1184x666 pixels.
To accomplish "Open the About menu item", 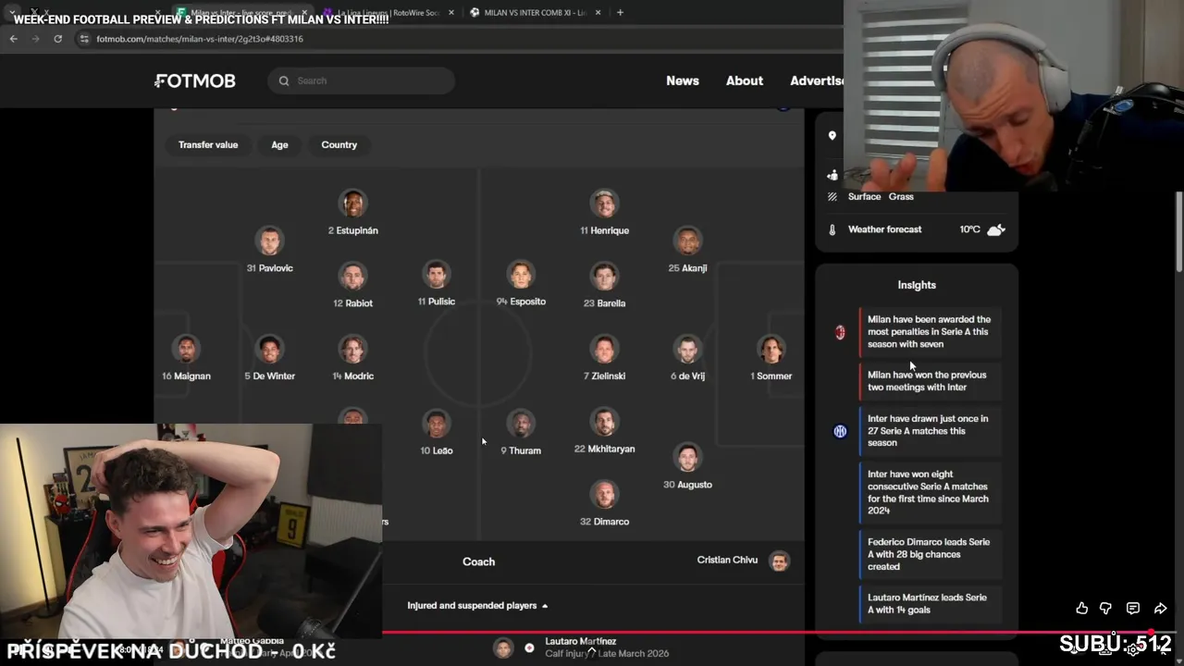I will click(x=745, y=80).
